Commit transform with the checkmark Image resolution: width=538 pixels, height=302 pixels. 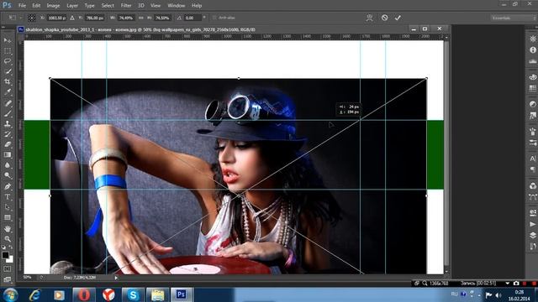coord(398,18)
